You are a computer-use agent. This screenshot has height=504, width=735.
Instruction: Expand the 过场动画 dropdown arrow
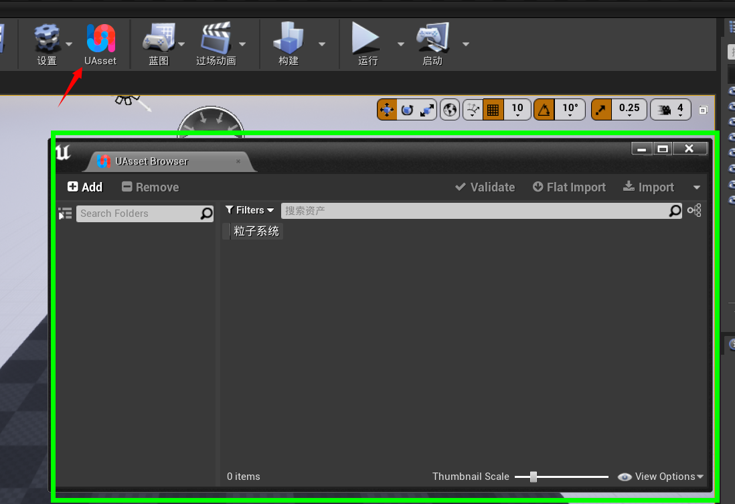click(242, 44)
